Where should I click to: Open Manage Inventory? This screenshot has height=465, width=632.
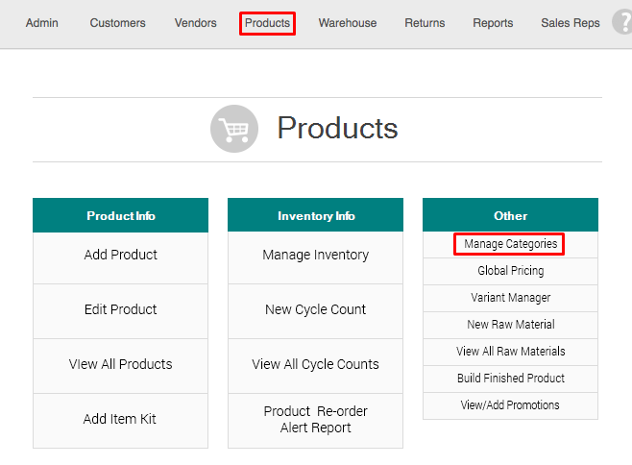pyautogui.click(x=315, y=256)
